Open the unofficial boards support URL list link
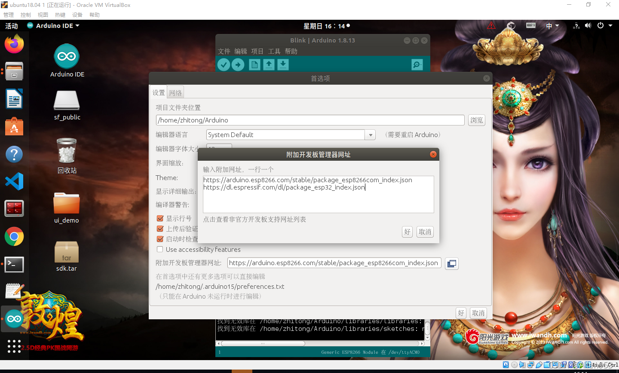This screenshot has width=619, height=373. coord(254,220)
